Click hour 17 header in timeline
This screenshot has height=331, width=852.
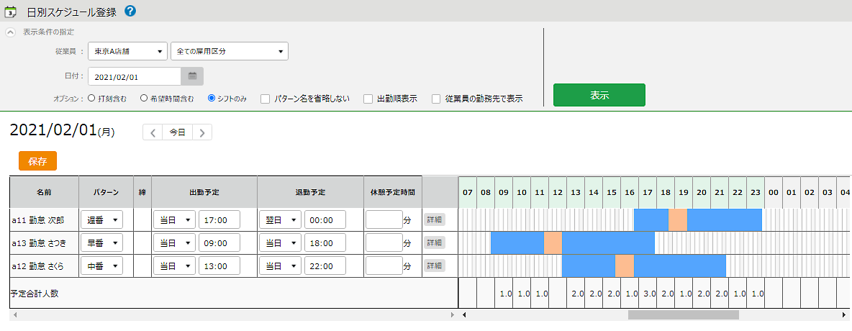point(647,192)
